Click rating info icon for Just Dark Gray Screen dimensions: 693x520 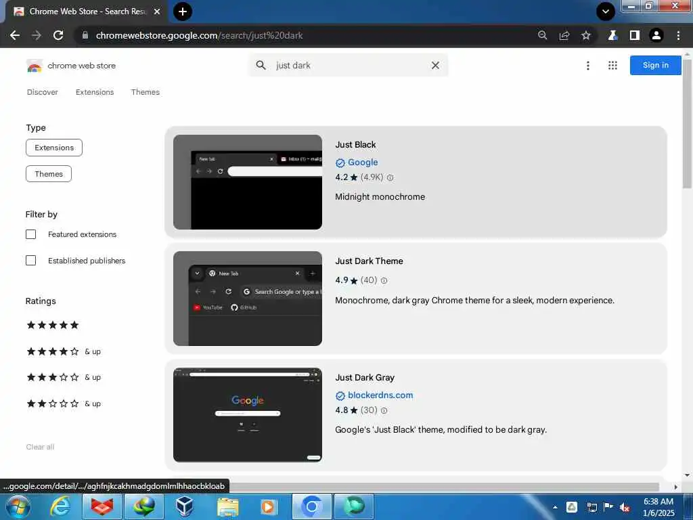pyautogui.click(x=384, y=411)
